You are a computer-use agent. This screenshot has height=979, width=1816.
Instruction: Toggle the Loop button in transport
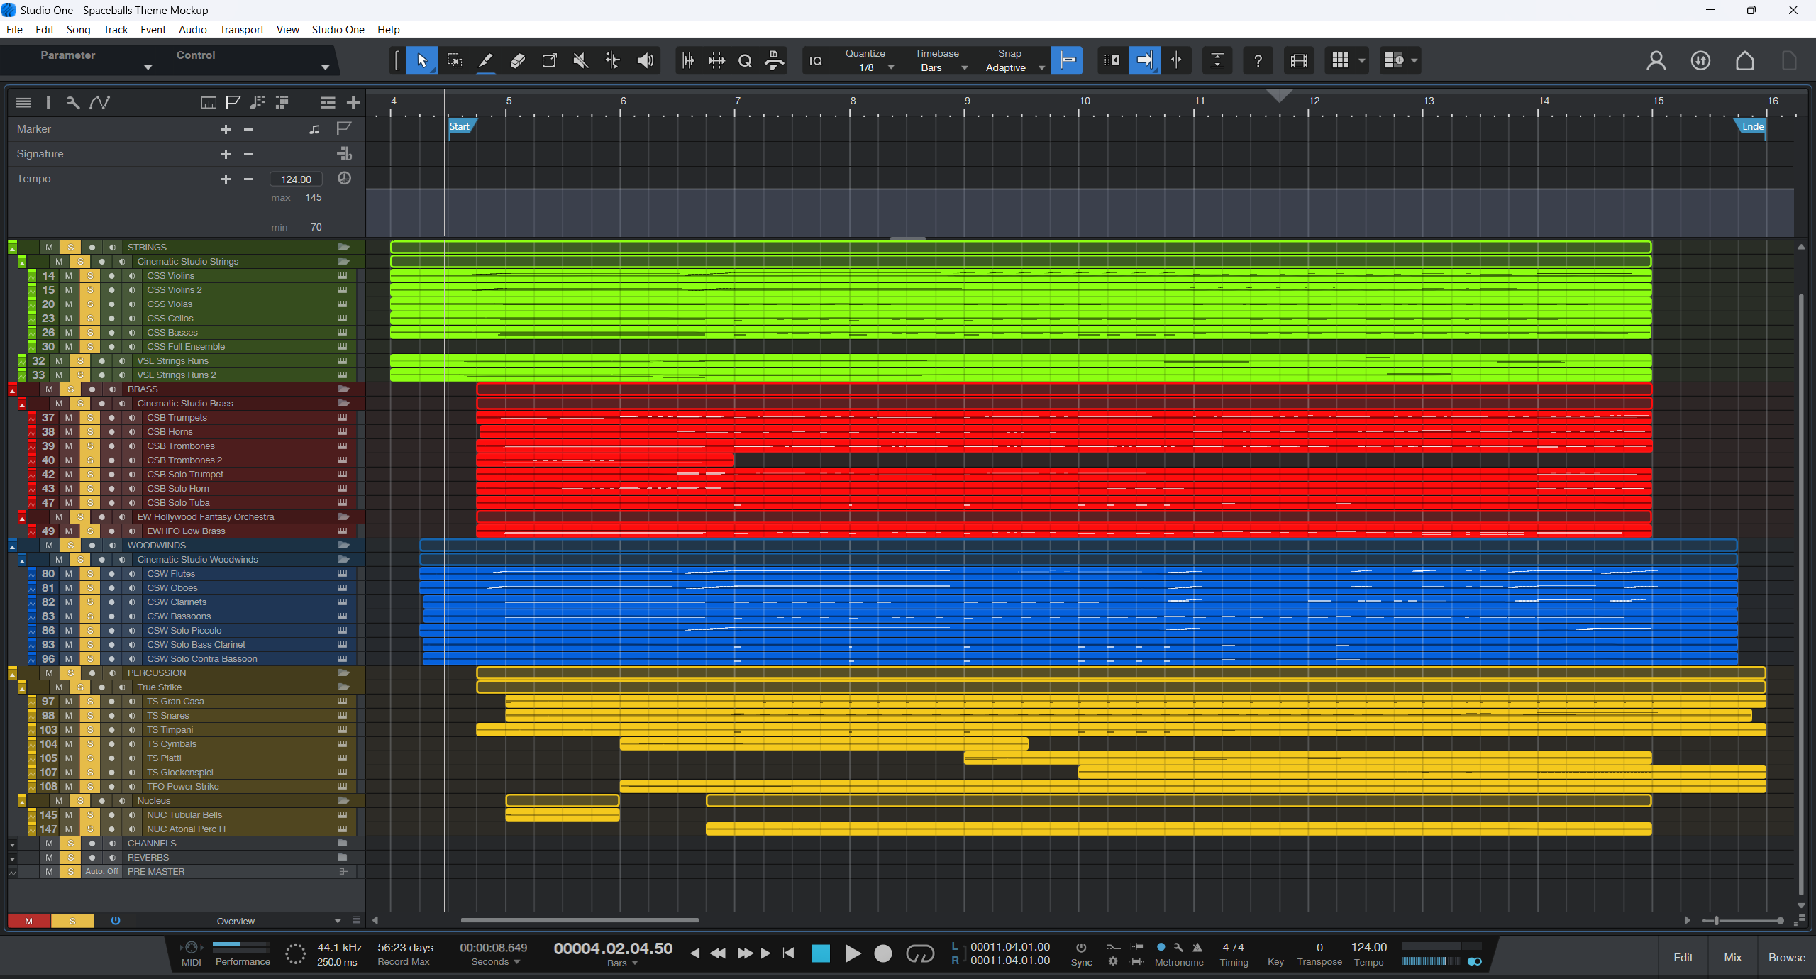pyautogui.click(x=920, y=954)
